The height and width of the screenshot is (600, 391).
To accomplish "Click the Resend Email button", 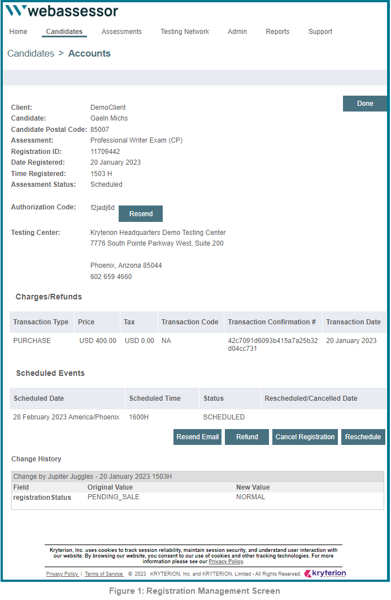I will pos(197,437).
